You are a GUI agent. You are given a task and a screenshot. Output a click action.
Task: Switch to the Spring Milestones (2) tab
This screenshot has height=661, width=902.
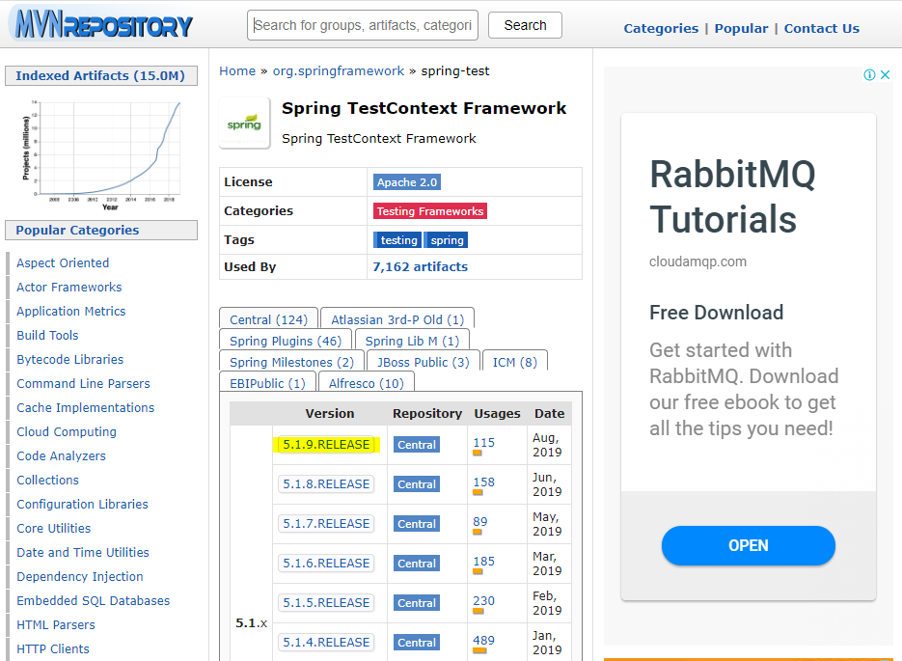tap(291, 362)
